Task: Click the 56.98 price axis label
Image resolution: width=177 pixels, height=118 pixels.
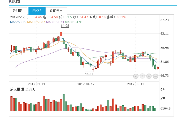Action: pyautogui.click(x=165, y=48)
